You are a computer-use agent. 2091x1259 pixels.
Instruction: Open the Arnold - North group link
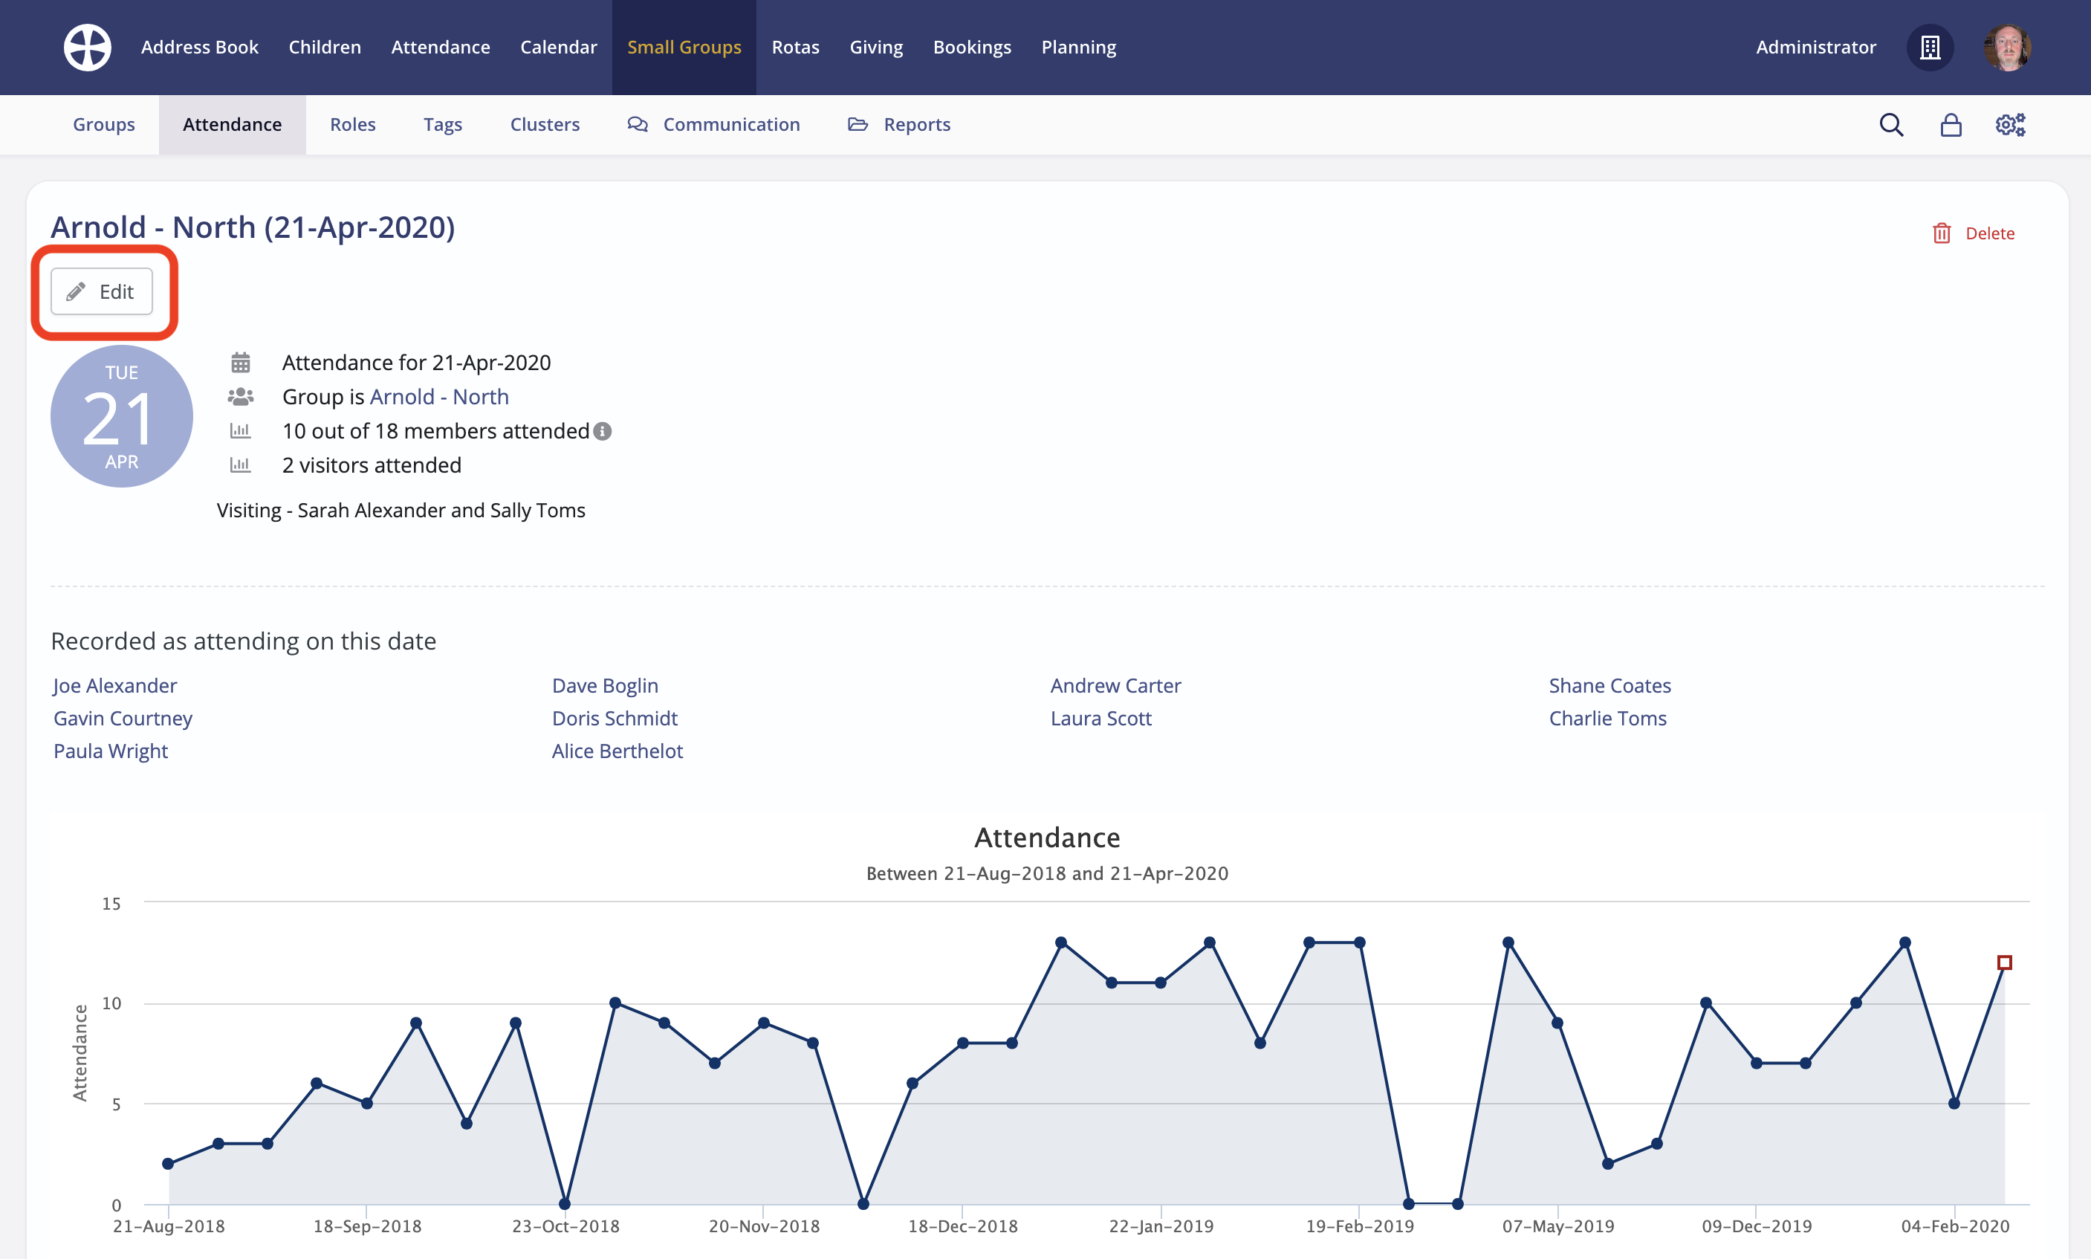click(438, 397)
